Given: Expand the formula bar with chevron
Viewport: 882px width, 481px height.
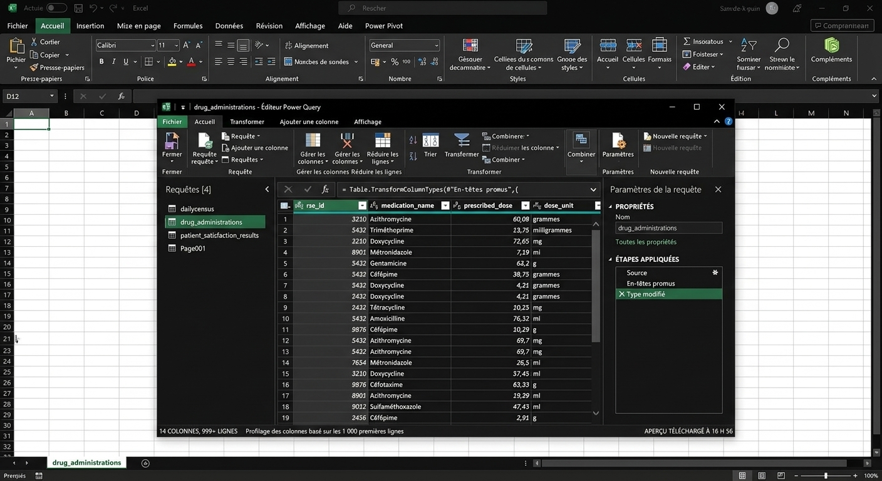Looking at the screenshot, I should (x=593, y=189).
